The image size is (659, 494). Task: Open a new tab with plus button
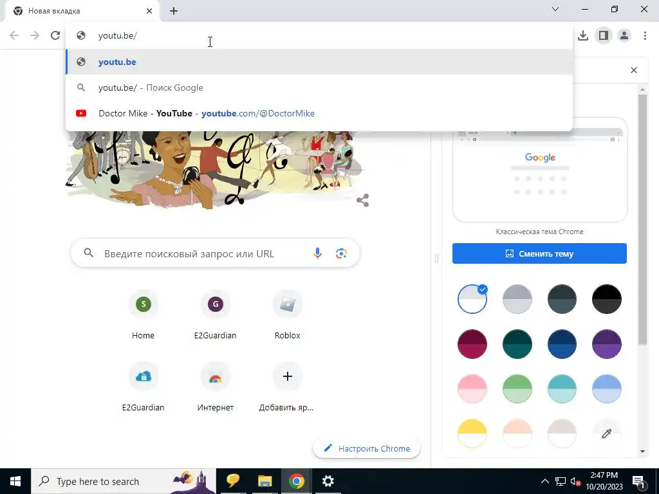(x=174, y=11)
